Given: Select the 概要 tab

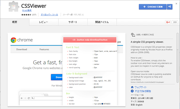Looking at the screenshot, I should point(15,22).
